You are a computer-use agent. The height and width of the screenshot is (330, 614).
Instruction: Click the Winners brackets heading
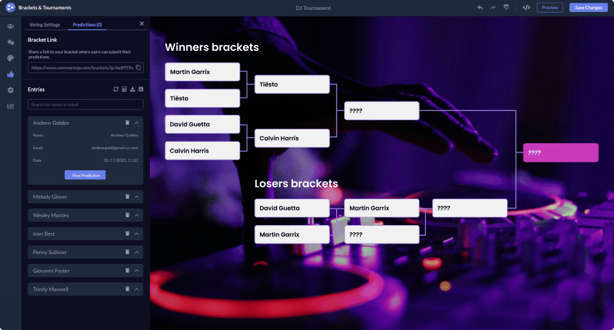coord(212,47)
